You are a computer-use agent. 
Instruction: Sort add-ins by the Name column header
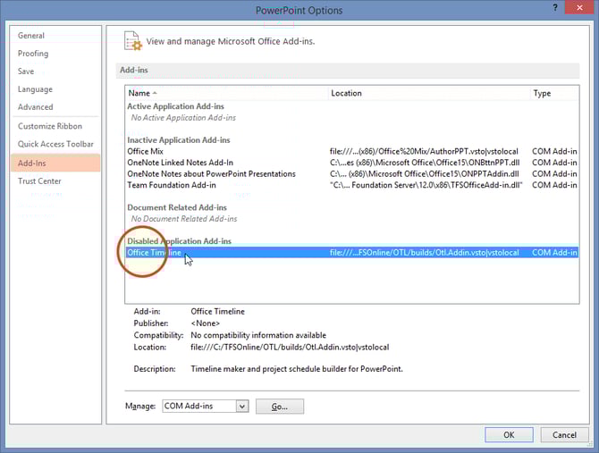(x=139, y=93)
